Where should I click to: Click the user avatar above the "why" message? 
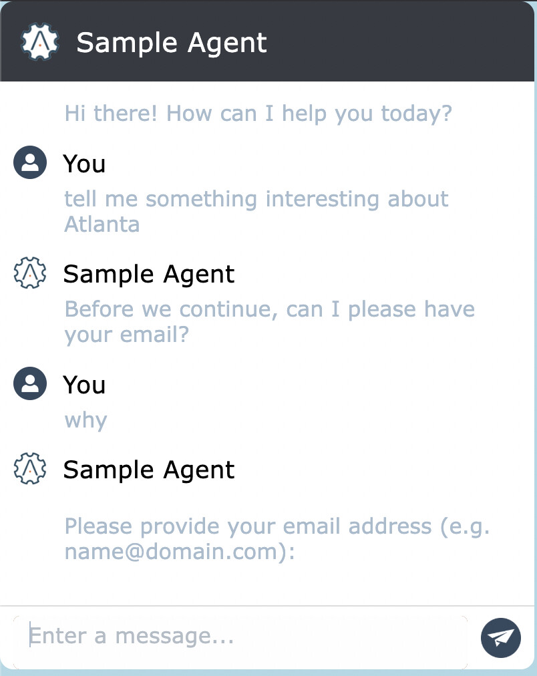pyautogui.click(x=30, y=384)
